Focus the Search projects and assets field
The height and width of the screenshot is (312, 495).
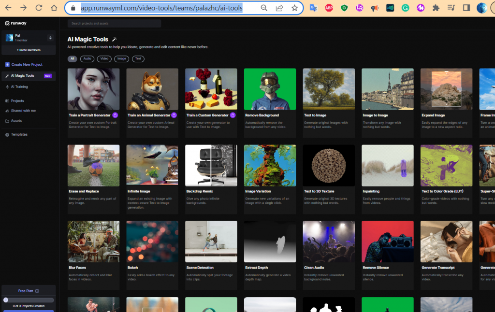(x=114, y=23)
